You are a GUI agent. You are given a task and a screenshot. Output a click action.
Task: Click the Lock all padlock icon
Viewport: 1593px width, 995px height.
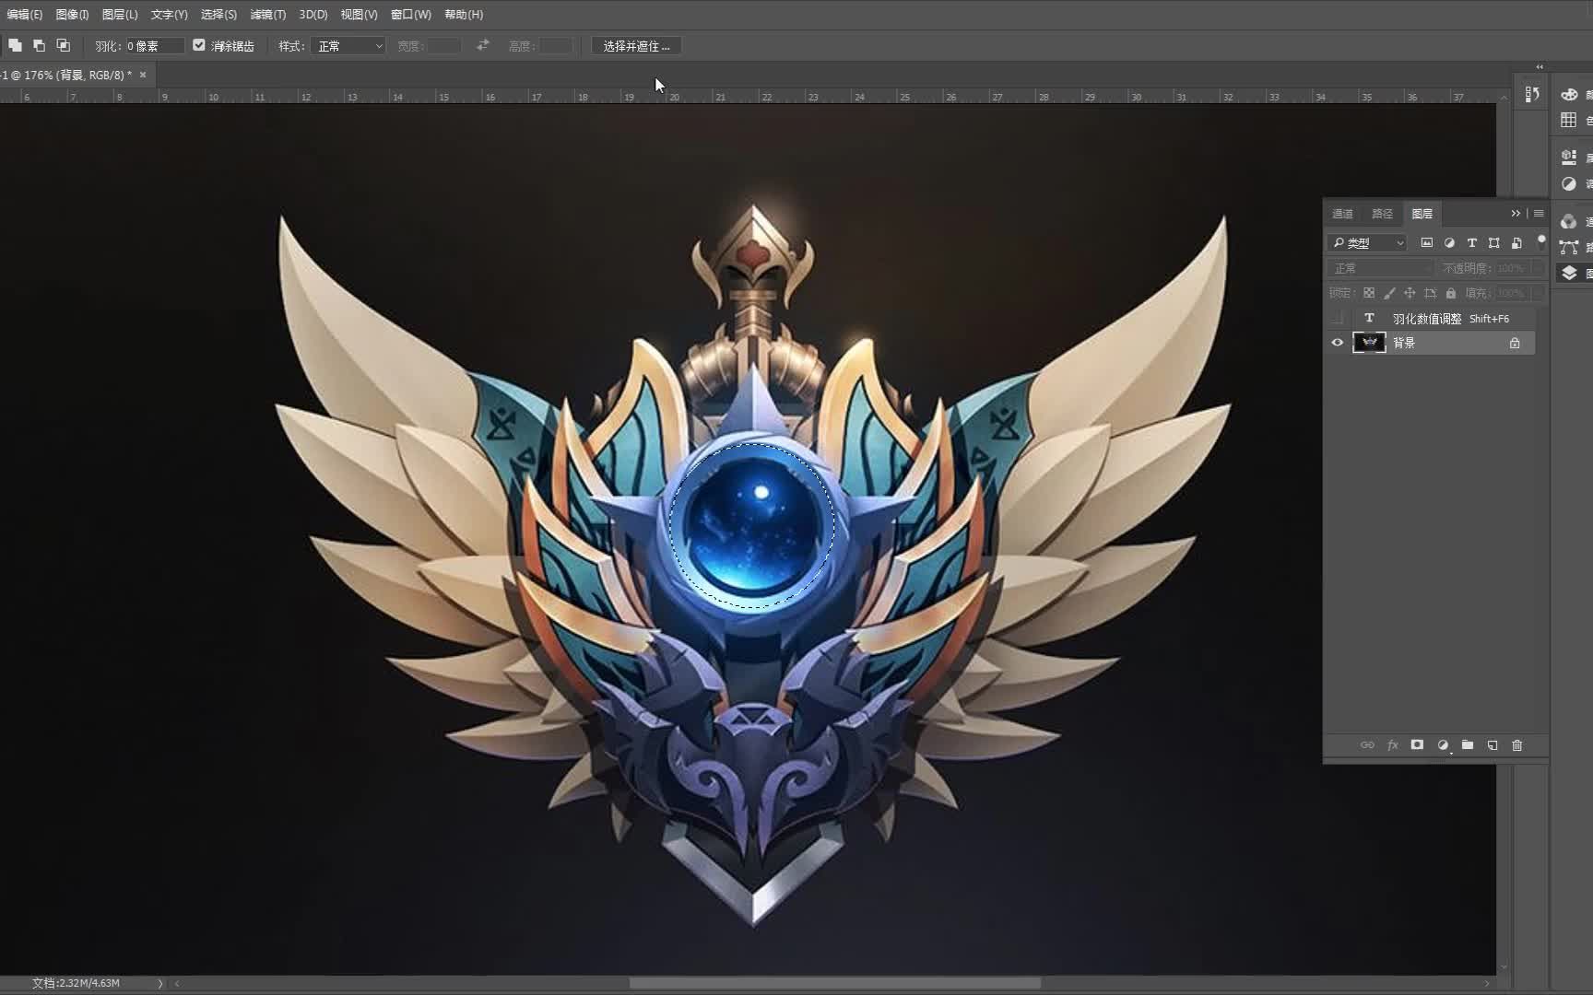(1451, 293)
